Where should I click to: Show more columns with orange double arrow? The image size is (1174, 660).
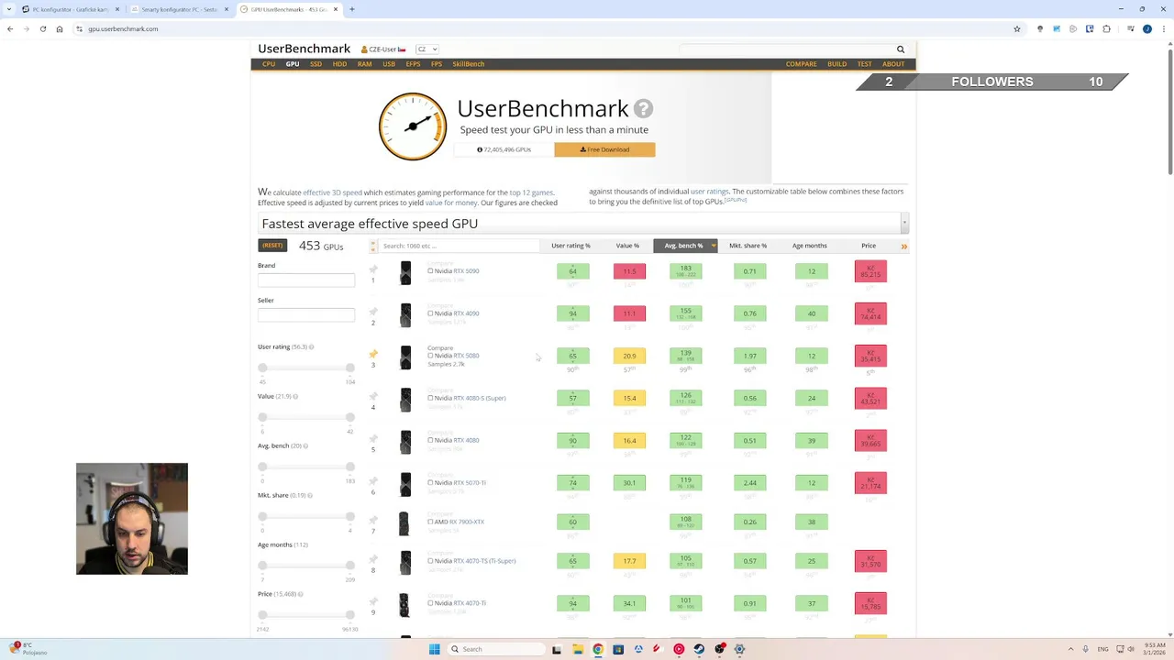tap(903, 247)
